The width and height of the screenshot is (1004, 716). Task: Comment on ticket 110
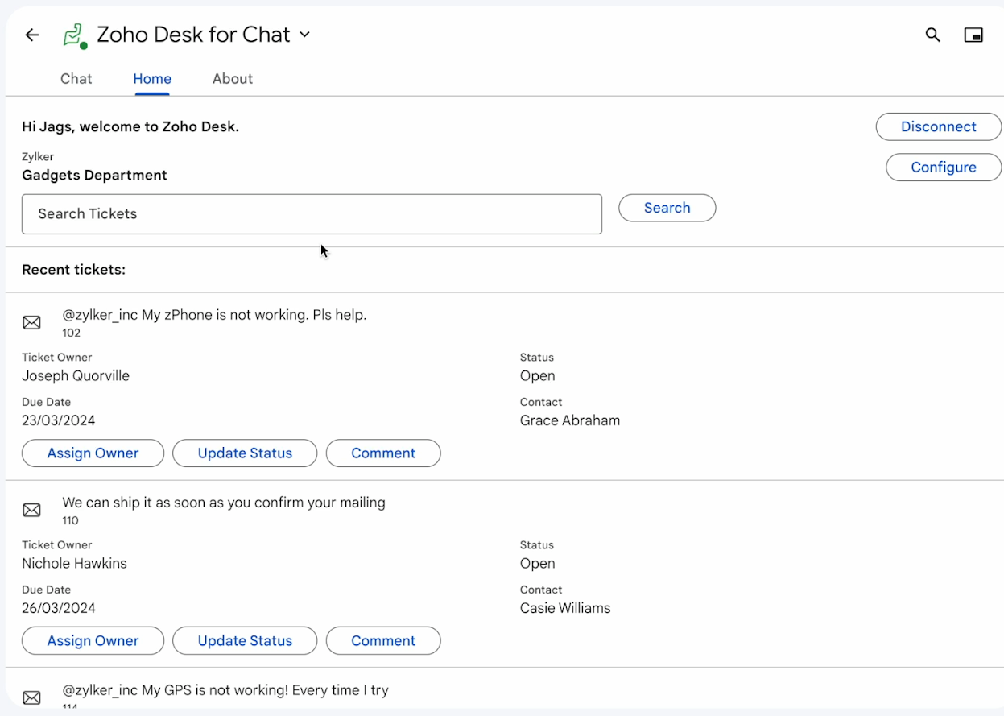(383, 641)
